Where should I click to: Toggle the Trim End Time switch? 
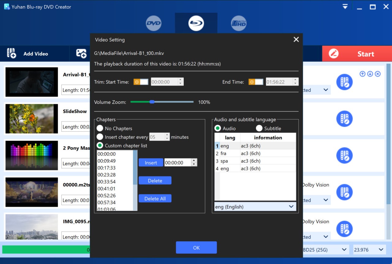[x=256, y=82]
